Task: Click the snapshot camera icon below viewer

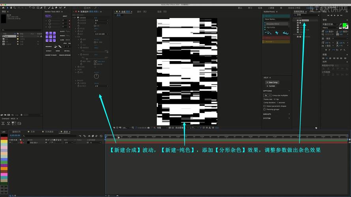Action: click(148, 128)
